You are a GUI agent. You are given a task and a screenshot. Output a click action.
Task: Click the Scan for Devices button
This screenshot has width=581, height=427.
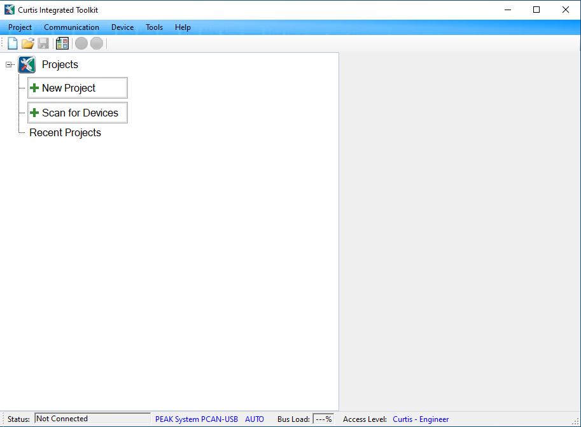pyautogui.click(x=78, y=113)
